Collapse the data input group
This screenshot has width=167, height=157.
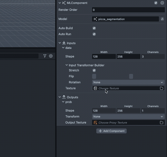[x=63, y=48]
